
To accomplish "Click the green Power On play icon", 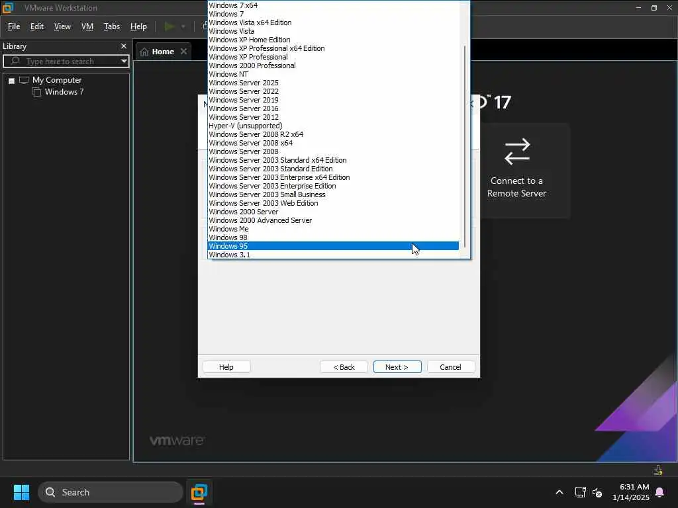I will 169,26.
